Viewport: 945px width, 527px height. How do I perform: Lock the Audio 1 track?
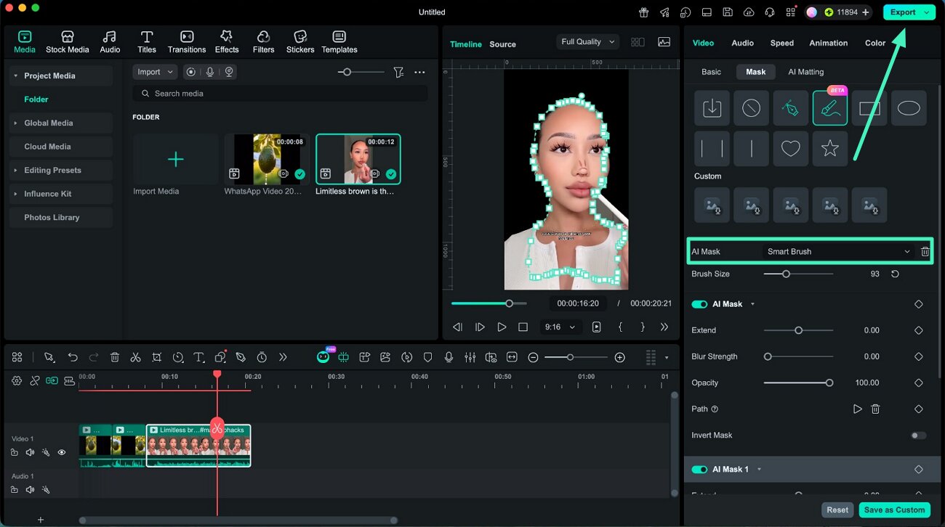pyautogui.click(x=15, y=489)
